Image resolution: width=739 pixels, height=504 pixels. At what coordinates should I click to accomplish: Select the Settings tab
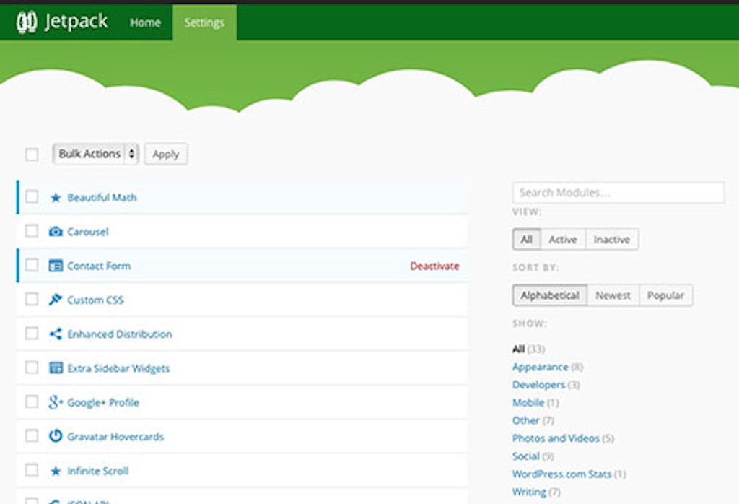tap(206, 22)
